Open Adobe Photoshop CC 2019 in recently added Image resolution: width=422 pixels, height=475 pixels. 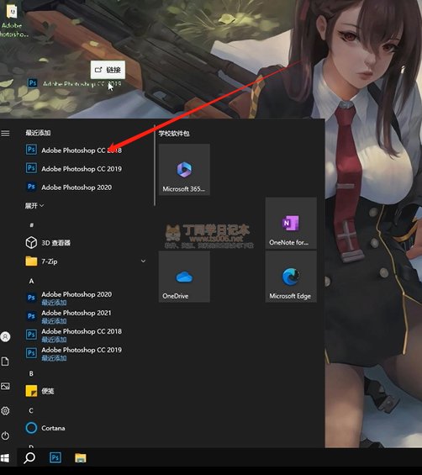74,169
